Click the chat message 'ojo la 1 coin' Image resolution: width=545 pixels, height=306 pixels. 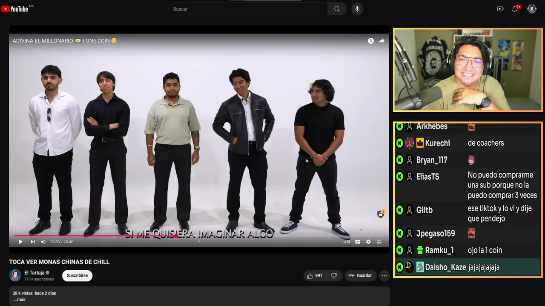pyautogui.click(x=485, y=250)
